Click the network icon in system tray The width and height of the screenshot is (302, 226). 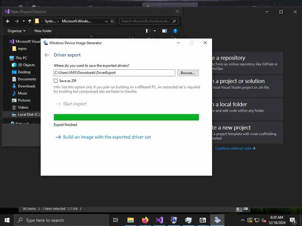pos(257,220)
